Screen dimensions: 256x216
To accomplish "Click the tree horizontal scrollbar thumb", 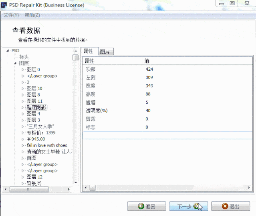I will 29,189.
